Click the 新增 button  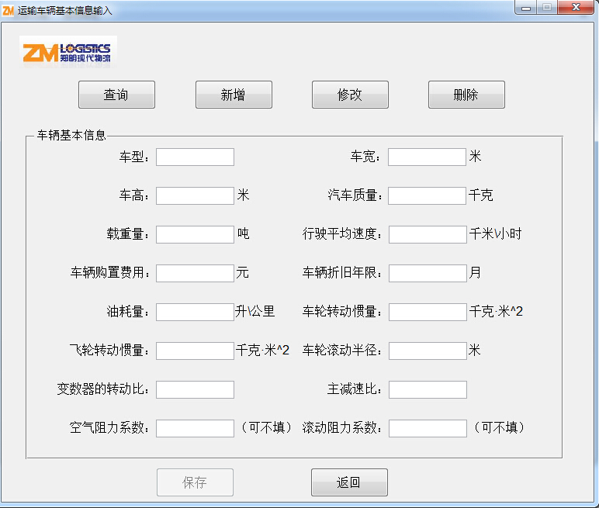tap(234, 95)
